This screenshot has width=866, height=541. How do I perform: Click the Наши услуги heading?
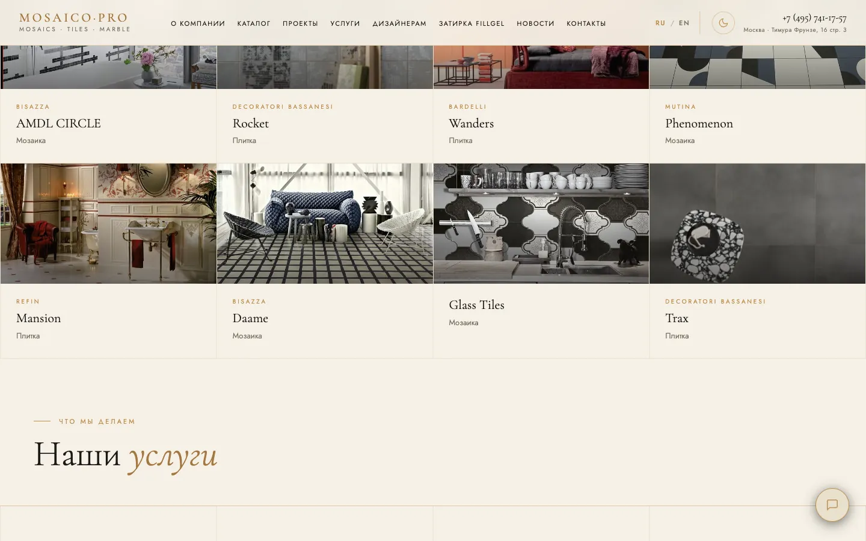pos(125,456)
